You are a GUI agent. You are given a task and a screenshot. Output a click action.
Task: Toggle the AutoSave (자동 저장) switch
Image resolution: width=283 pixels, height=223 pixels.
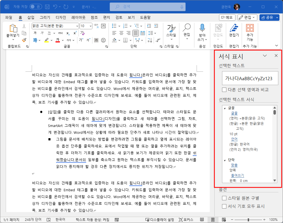(36, 7)
